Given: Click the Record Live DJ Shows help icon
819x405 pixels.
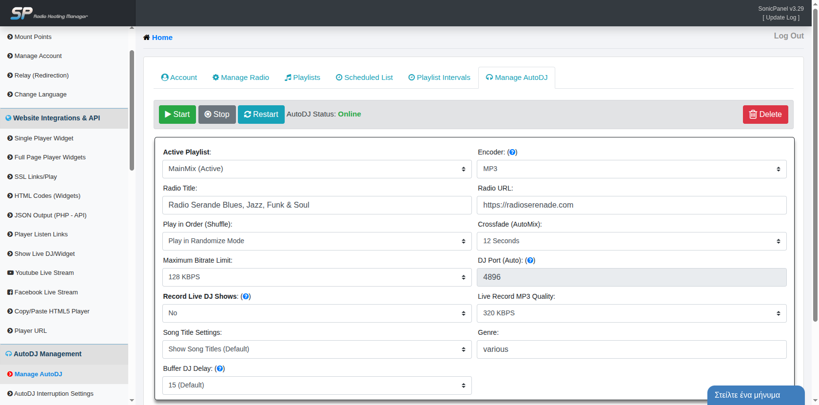Looking at the screenshot, I should tap(246, 297).
